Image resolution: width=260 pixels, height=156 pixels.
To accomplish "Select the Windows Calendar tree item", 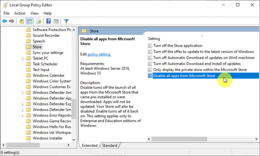I will (x=48, y=75).
